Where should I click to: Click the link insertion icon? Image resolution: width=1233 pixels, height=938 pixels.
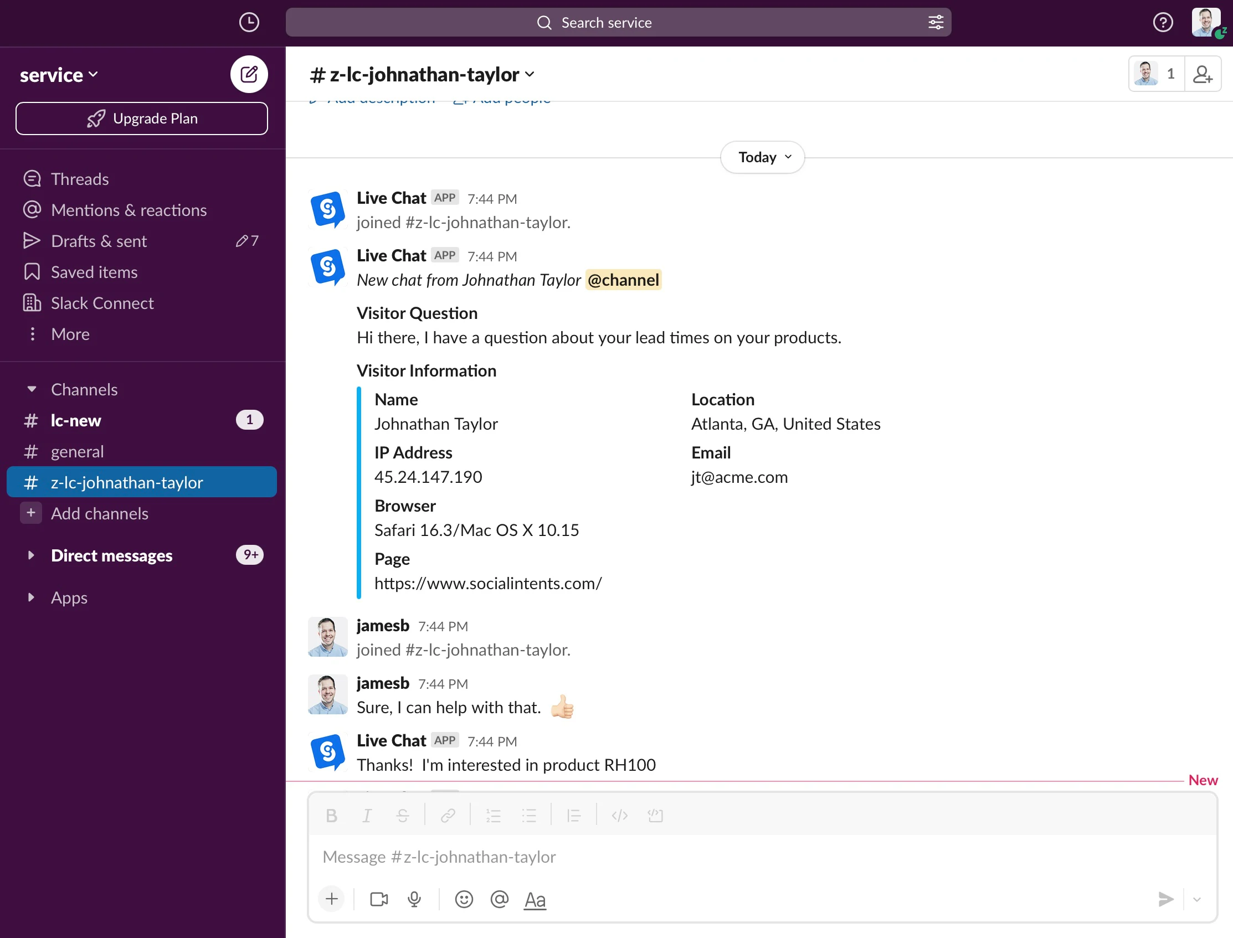pos(449,815)
